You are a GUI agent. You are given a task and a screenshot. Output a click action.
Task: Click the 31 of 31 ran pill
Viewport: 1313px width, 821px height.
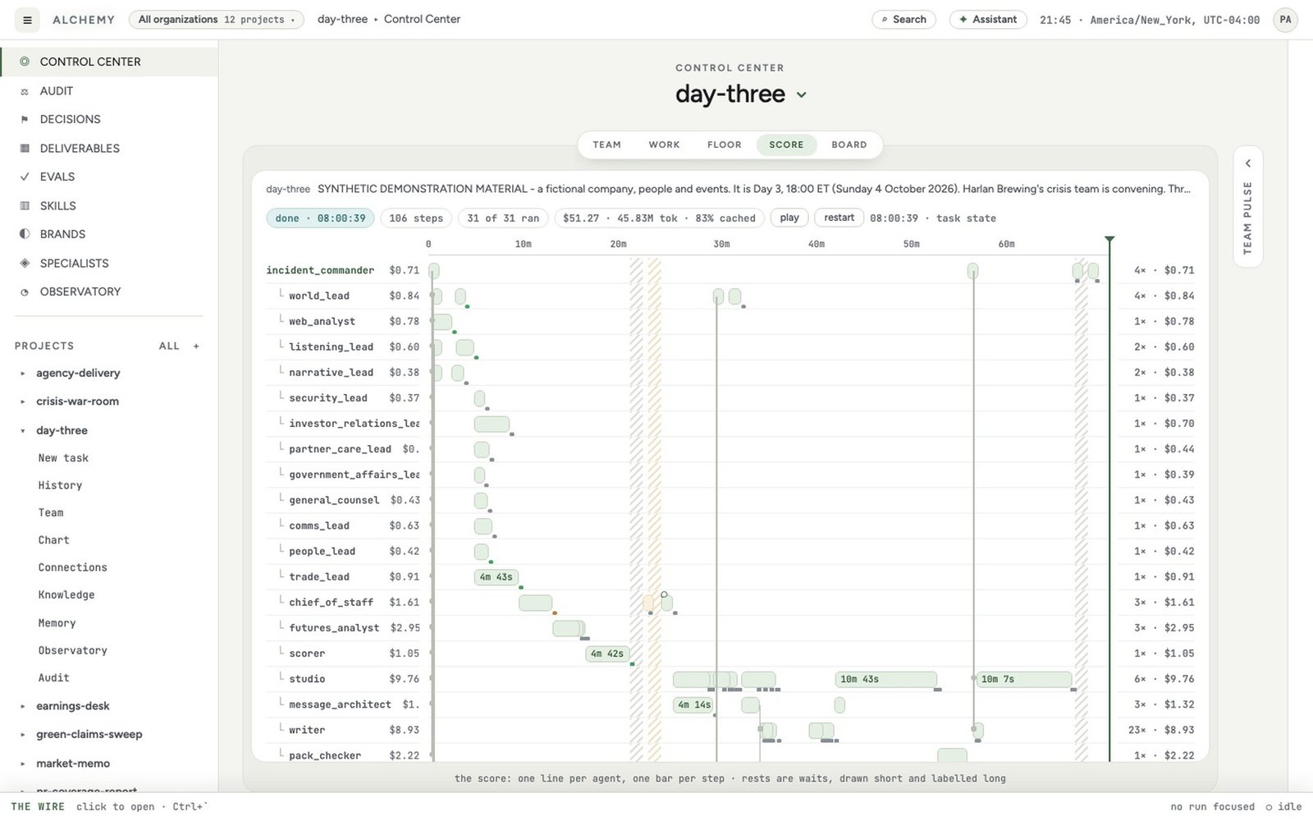pos(503,218)
